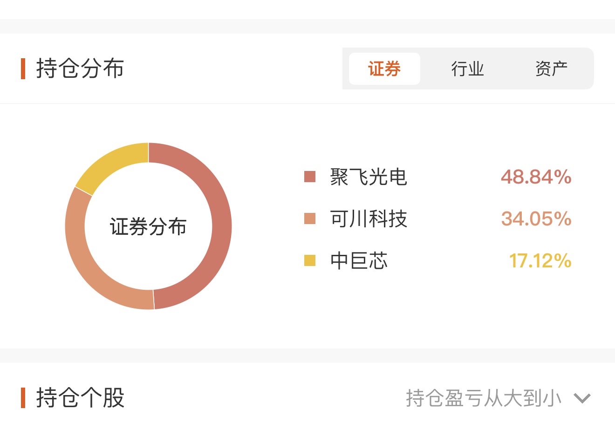Click the 持仓个股 section heading

[80, 398]
